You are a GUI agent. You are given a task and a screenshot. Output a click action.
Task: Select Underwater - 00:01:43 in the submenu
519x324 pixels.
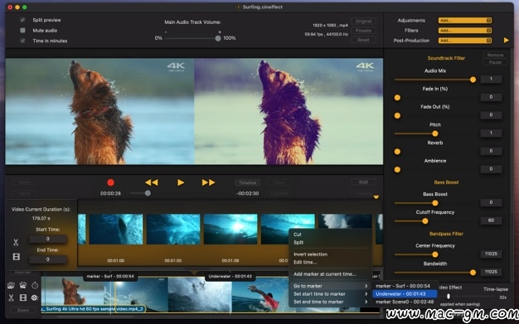pos(405,294)
